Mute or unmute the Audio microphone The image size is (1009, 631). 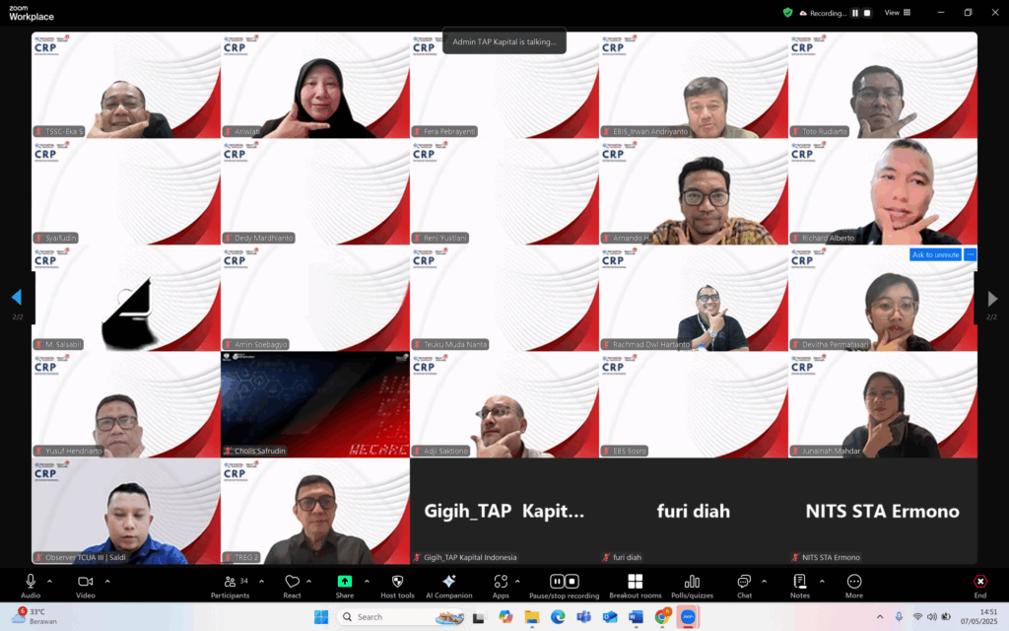[x=31, y=586]
